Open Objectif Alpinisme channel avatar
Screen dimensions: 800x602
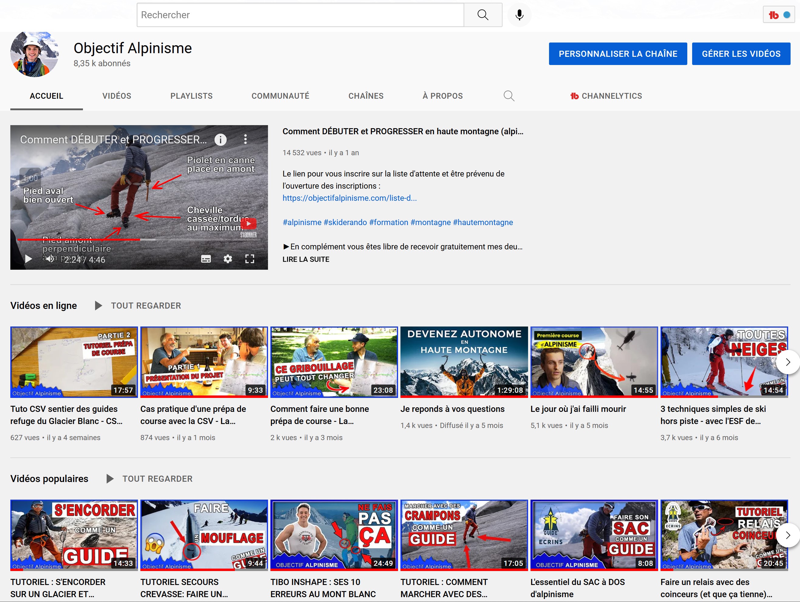35,53
